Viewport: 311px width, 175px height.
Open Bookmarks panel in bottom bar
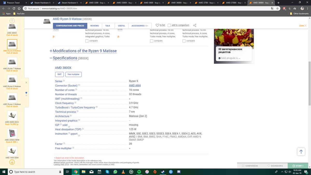pyautogui.click(x=275, y=166)
